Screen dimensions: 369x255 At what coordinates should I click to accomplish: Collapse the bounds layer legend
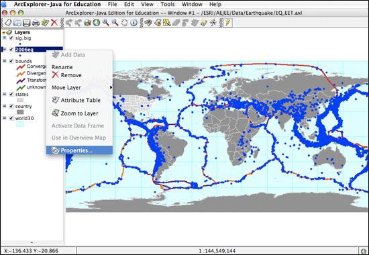coord(5,61)
